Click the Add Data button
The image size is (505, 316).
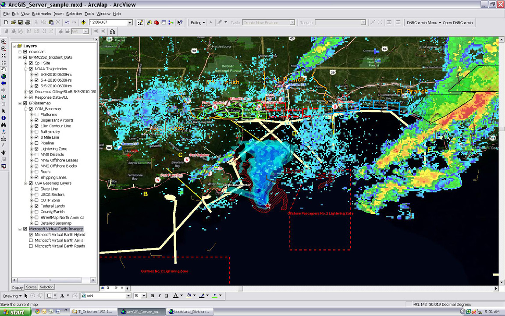(83, 22)
